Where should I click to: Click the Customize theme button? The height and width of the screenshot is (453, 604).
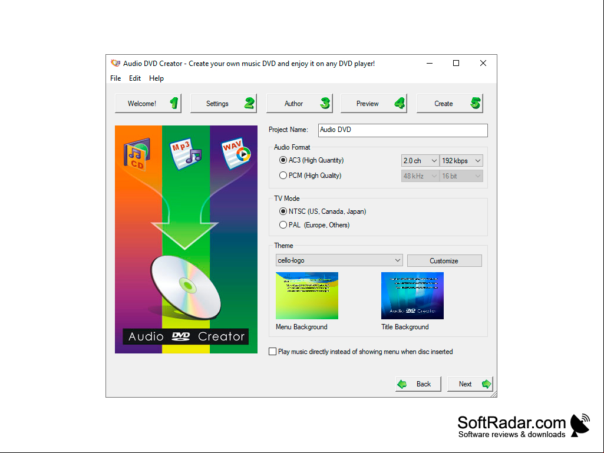[x=444, y=261]
